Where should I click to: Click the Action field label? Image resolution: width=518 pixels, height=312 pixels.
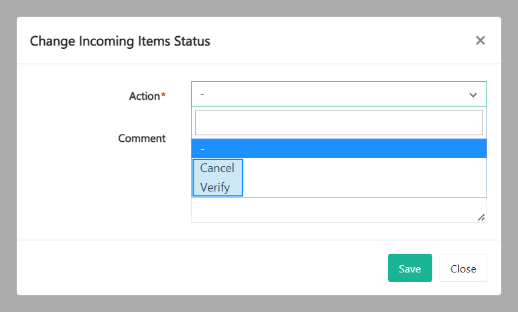pos(144,96)
